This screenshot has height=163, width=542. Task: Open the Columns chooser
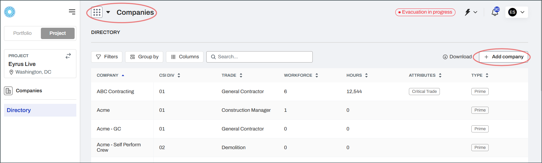pyautogui.click(x=185, y=57)
